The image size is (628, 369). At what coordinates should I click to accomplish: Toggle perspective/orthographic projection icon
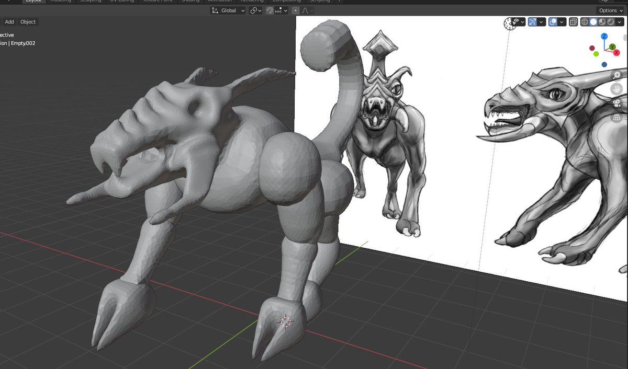point(616,117)
